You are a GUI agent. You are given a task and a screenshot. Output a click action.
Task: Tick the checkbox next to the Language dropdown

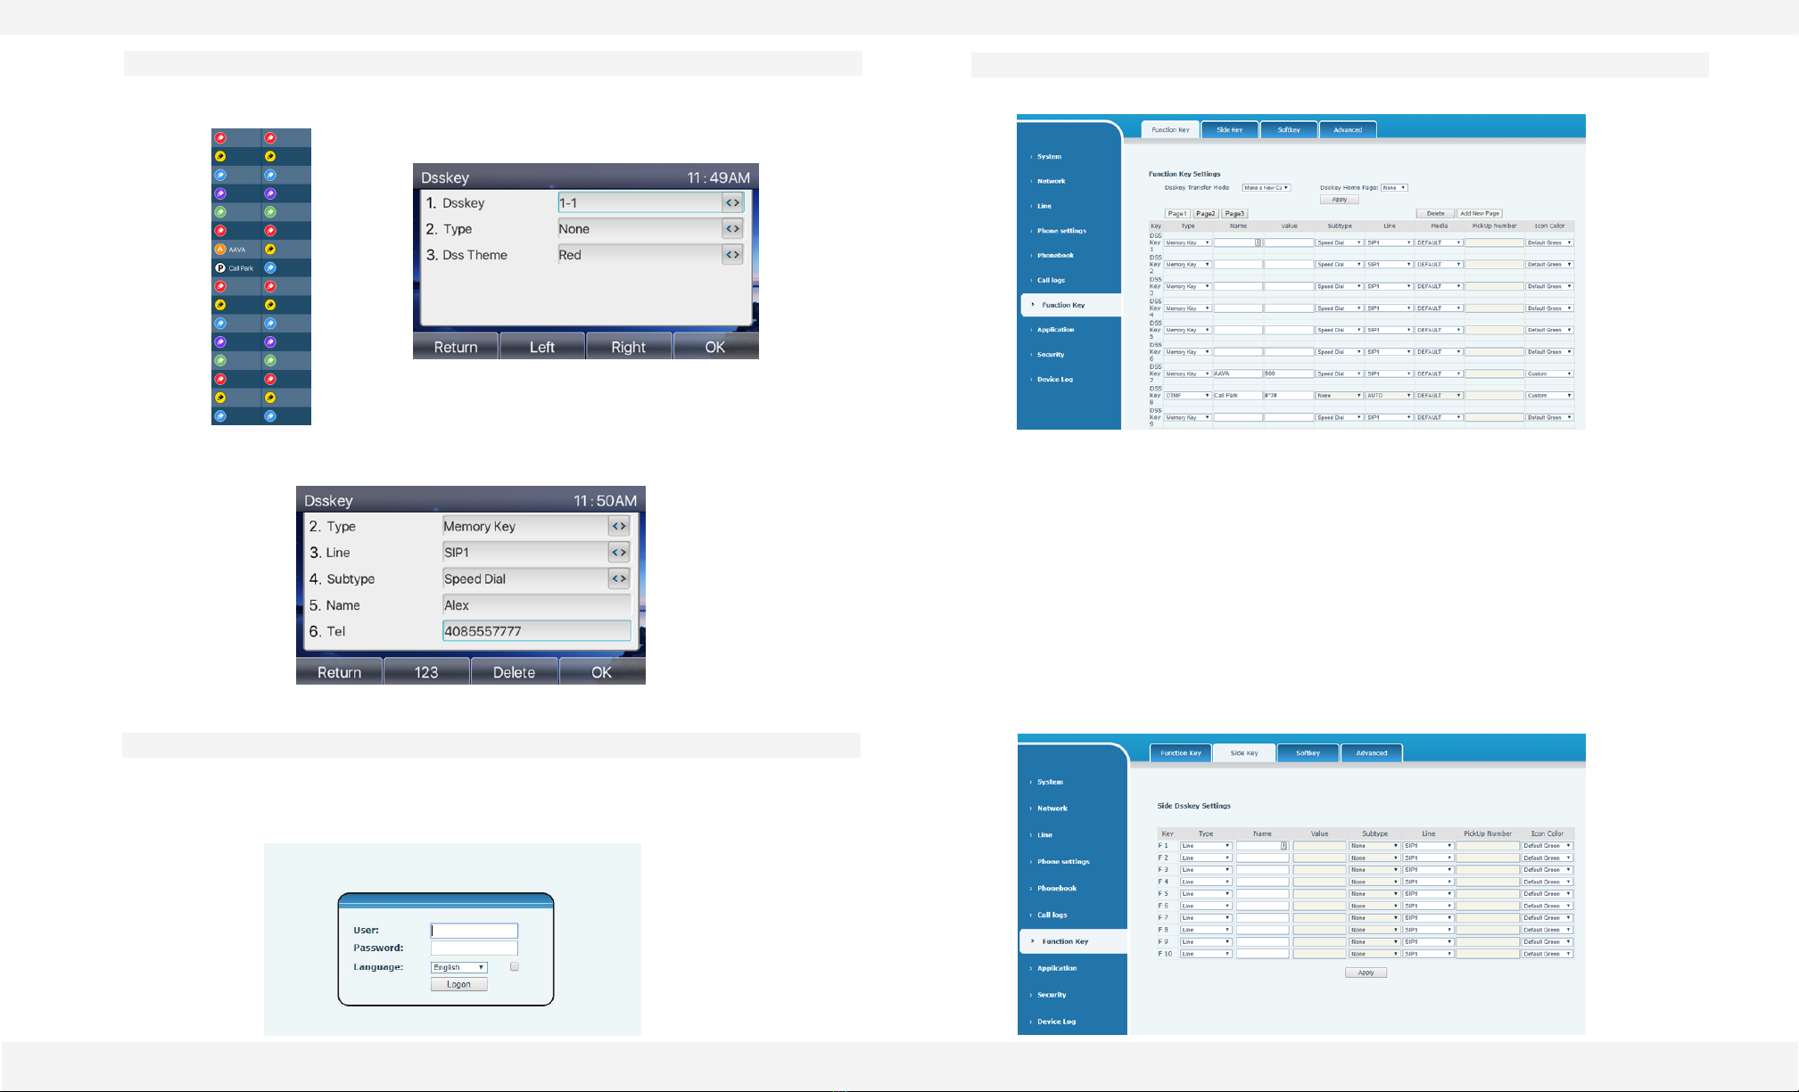(x=515, y=966)
